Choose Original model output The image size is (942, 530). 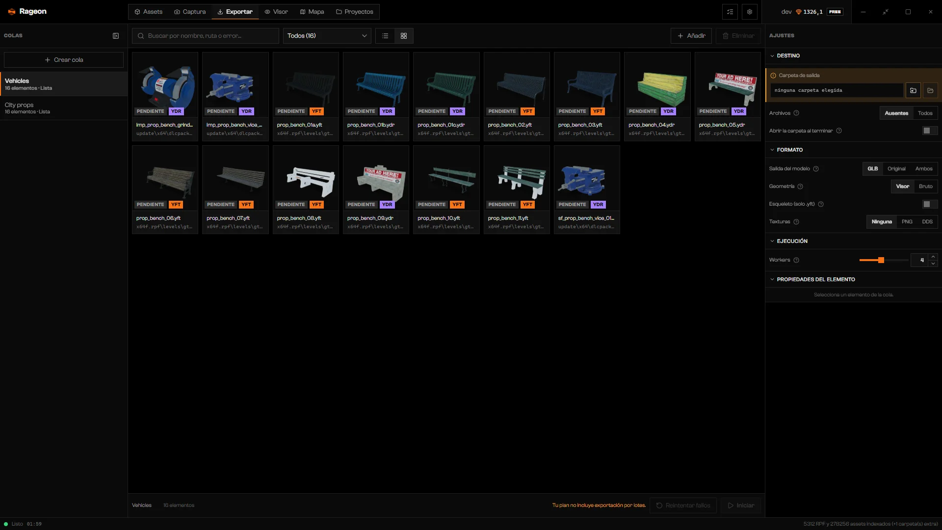pyautogui.click(x=896, y=169)
